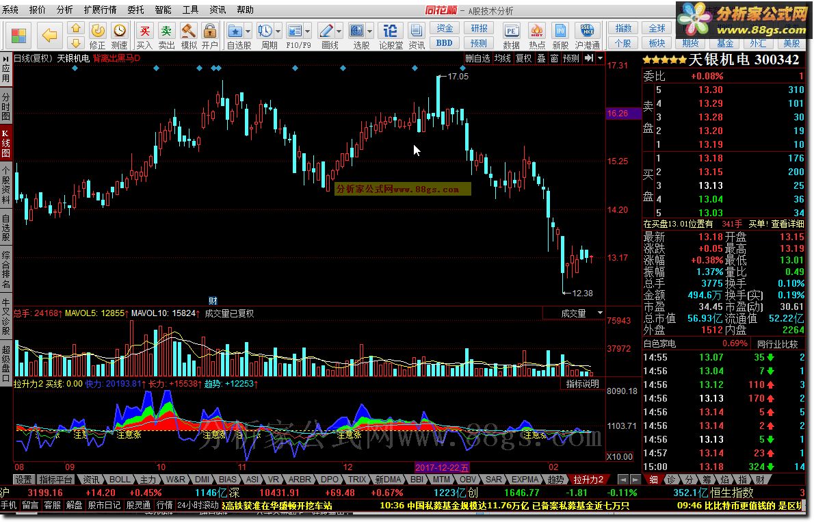Click the 指数 button
Image resolution: width=814 pixels, height=522 pixels.
pyautogui.click(x=623, y=28)
